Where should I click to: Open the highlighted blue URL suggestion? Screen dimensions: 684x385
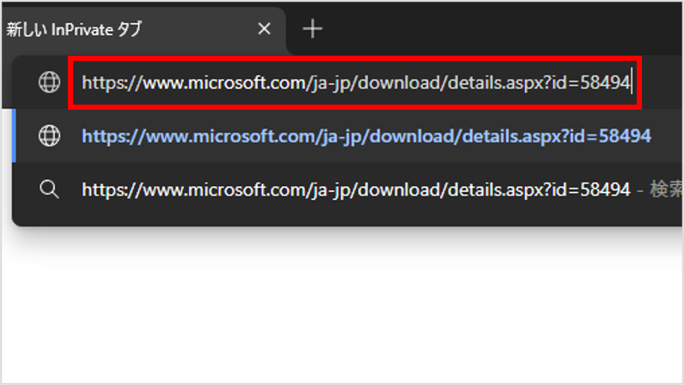[x=366, y=136]
